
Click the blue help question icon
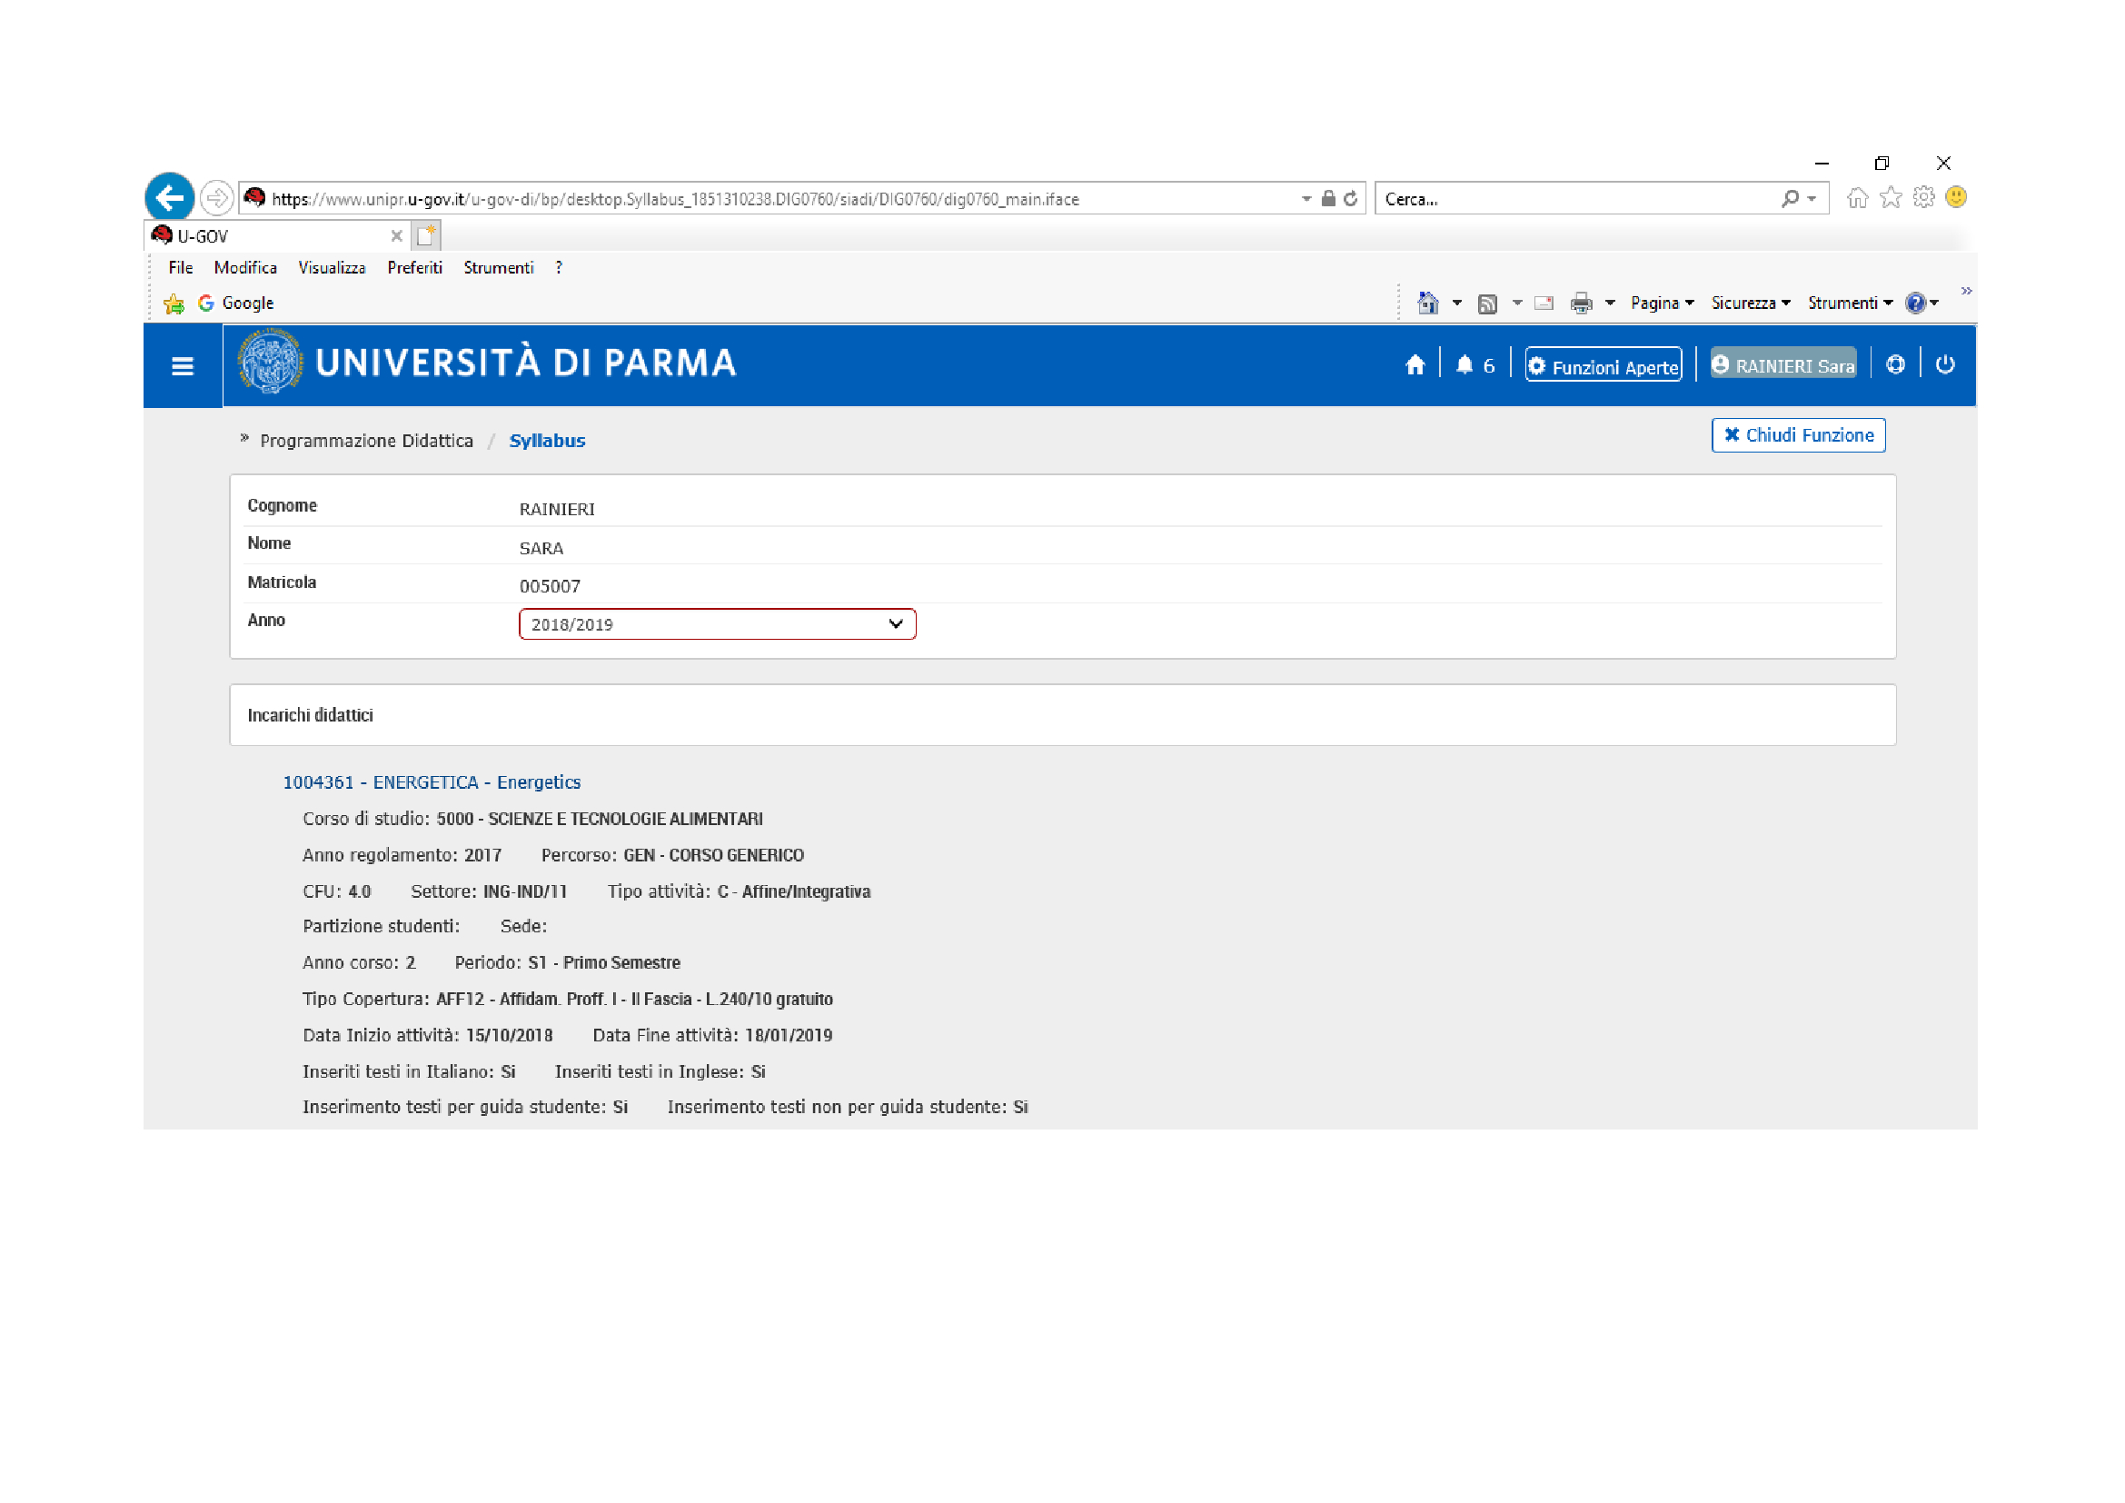click(x=1916, y=303)
